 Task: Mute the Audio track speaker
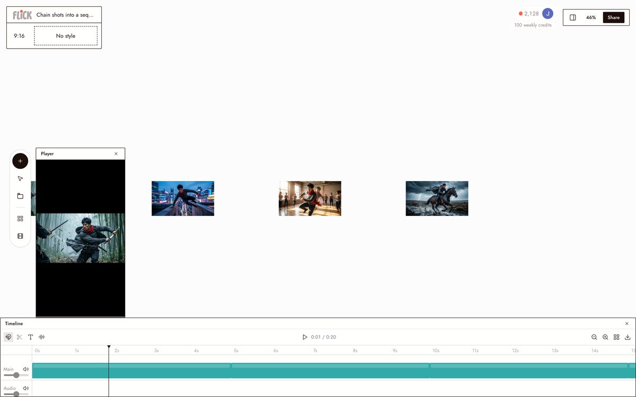pos(26,388)
